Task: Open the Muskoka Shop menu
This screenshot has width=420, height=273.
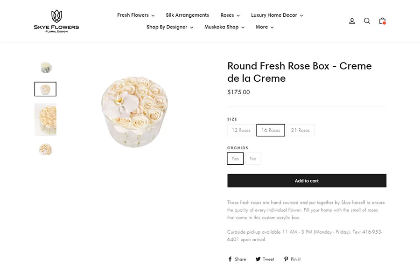Action: pyautogui.click(x=223, y=27)
